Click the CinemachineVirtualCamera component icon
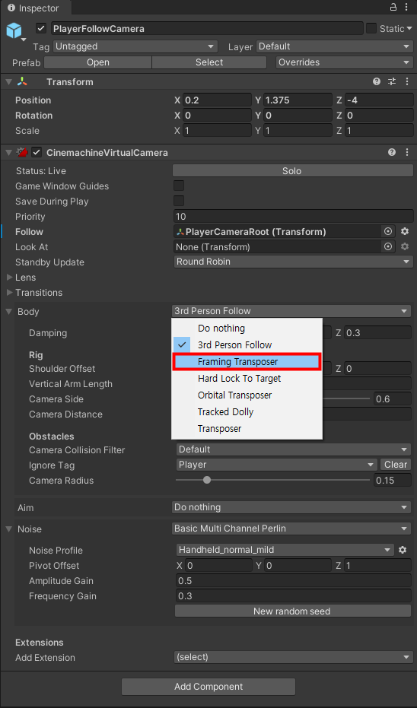417x708 pixels. pos(22,153)
